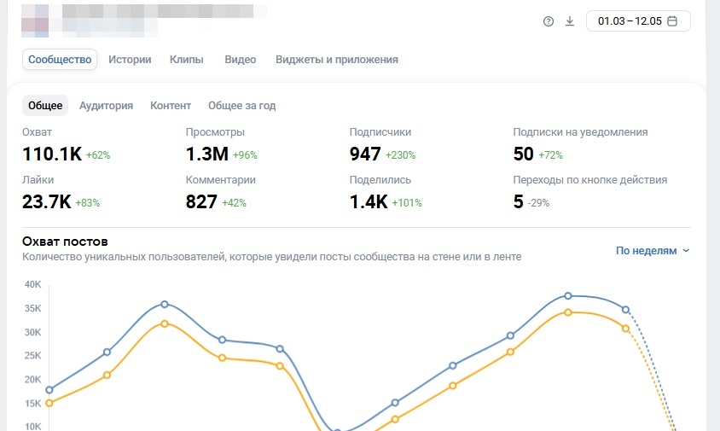Click the +230% subscribers growth label
The height and width of the screenshot is (431, 720).
[400, 155]
